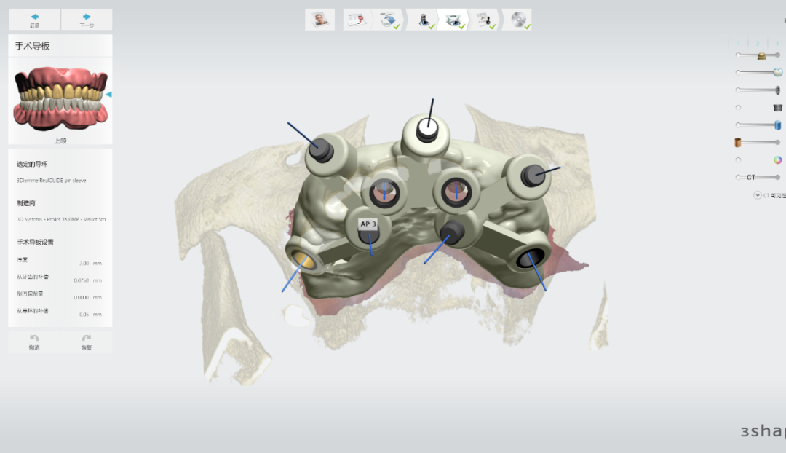786x453 pixels.
Task: Select view preset tab 2
Action: tap(757, 44)
